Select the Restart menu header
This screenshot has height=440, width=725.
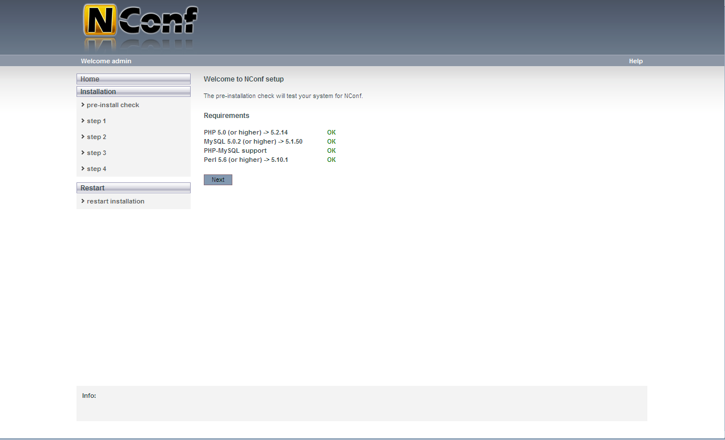[134, 188]
